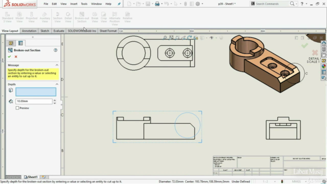The height and width of the screenshot is (184, 327).
Task: Click the Print icon in the toolbar
Action: [157, 4]
